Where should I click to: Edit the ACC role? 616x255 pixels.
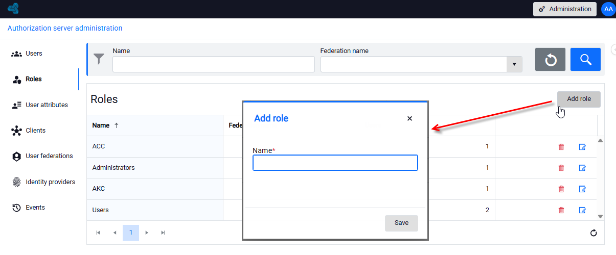(x=582, y=147)
